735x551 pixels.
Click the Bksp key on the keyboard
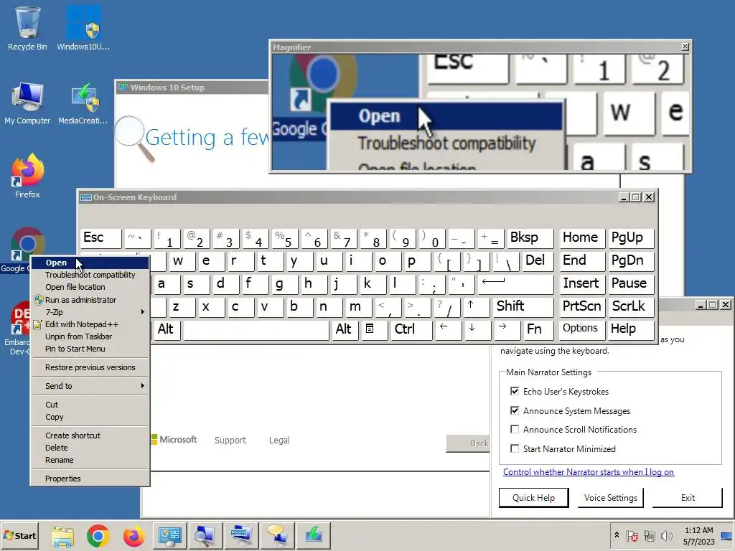(530, 238)
